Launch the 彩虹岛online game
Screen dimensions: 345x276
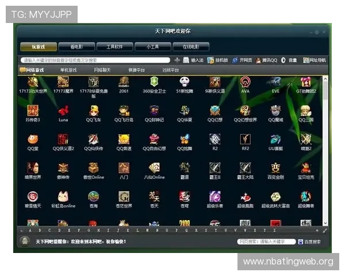coord(63,200)
